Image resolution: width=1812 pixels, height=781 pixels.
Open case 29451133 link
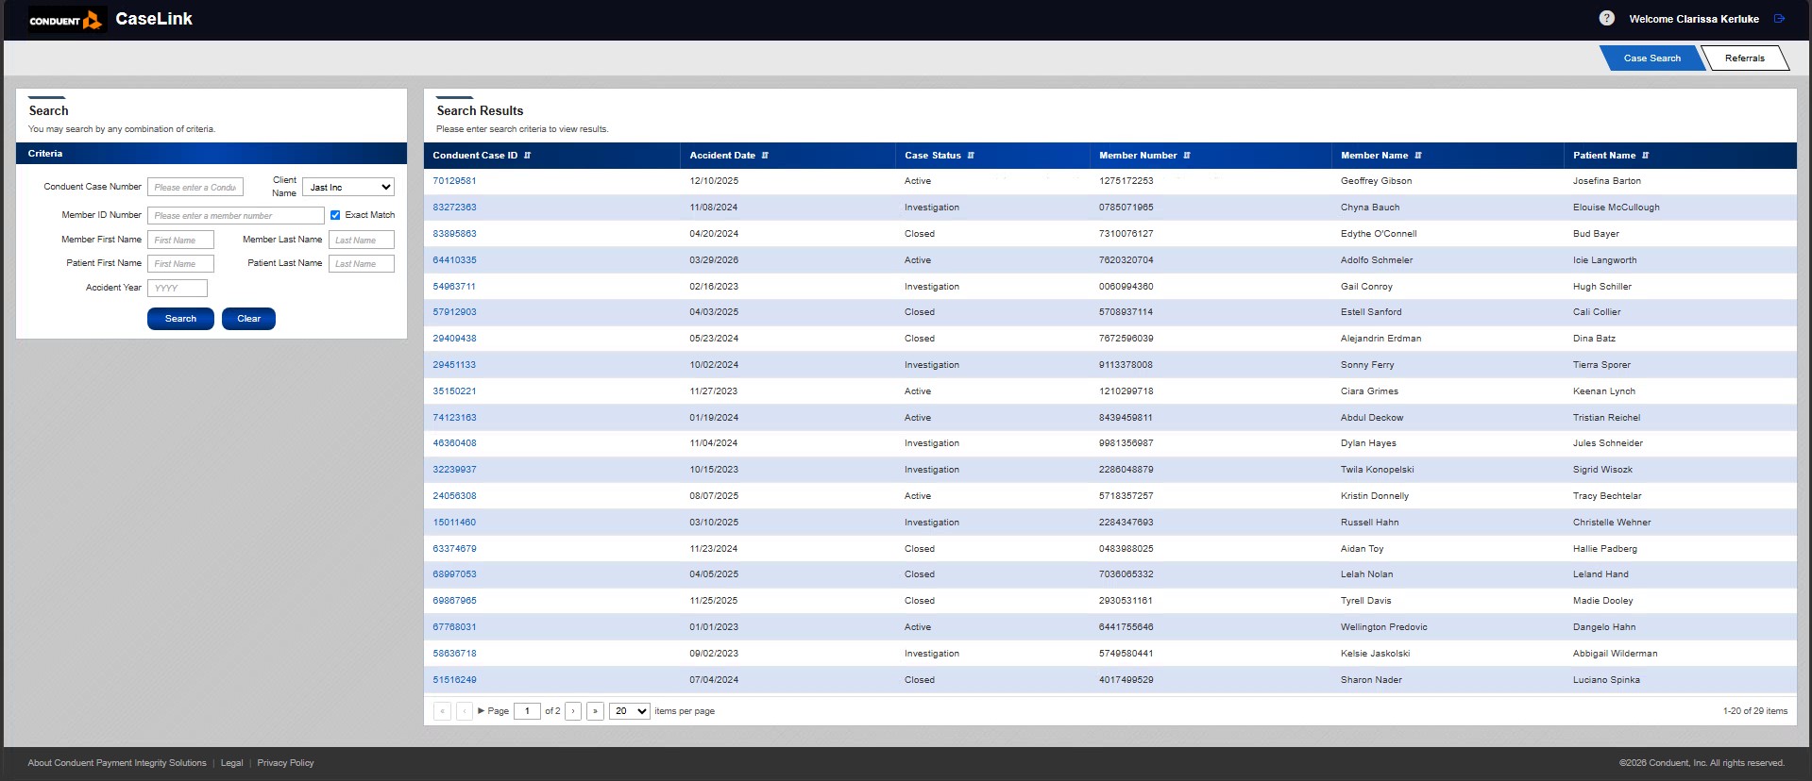tap(454, 365)
